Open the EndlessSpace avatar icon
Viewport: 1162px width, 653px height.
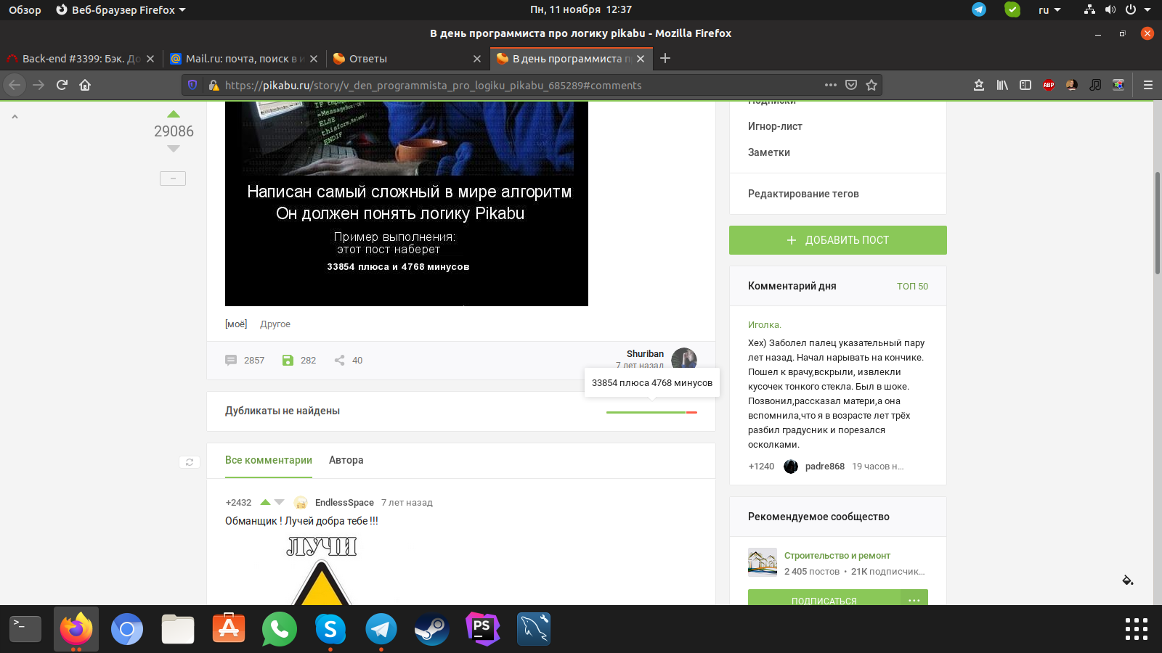301,502
